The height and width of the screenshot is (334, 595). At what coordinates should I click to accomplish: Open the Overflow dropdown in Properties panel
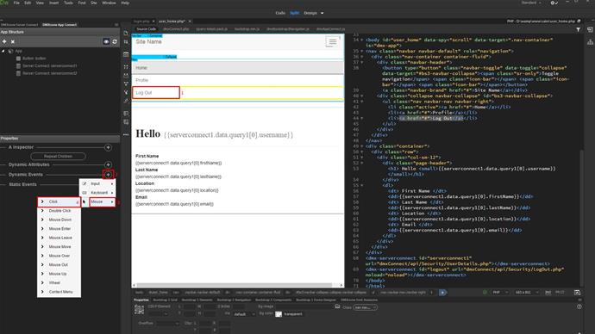pos(167,324)
